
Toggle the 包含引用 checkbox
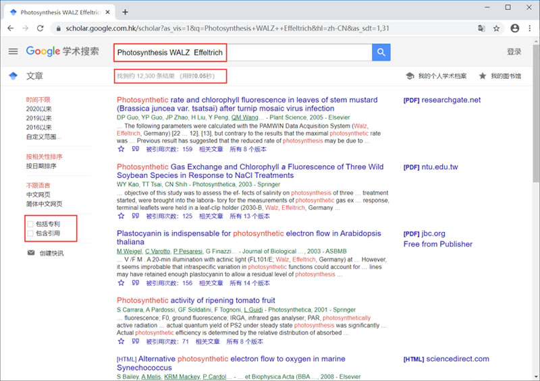(x=30, y=233)
